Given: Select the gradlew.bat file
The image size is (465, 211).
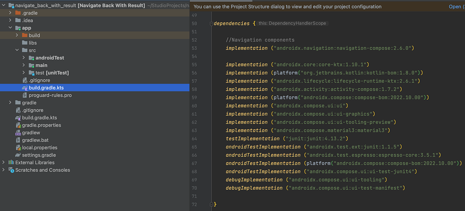Looking at the screenshot, I should pyautogui.click(x=35, y=140).
